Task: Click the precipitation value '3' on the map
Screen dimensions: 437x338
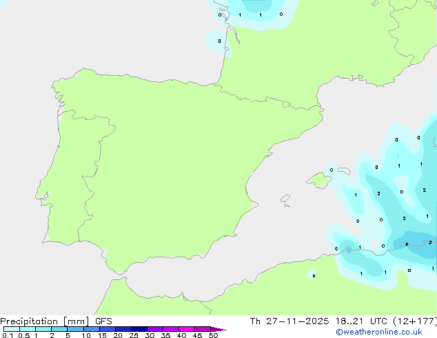Action: click(x=430, y=242)
